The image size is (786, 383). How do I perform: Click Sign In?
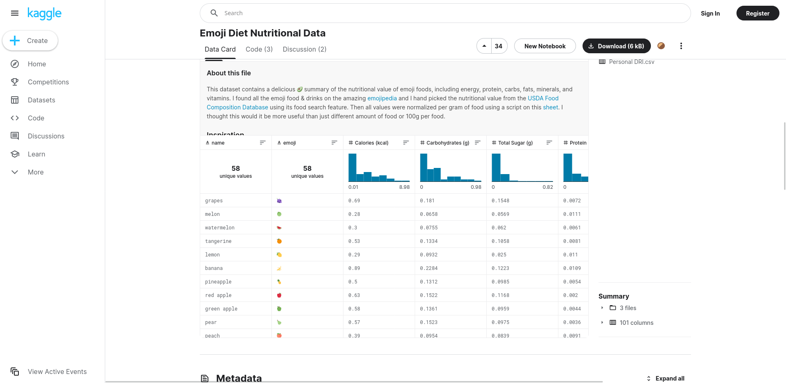(710, 14)
